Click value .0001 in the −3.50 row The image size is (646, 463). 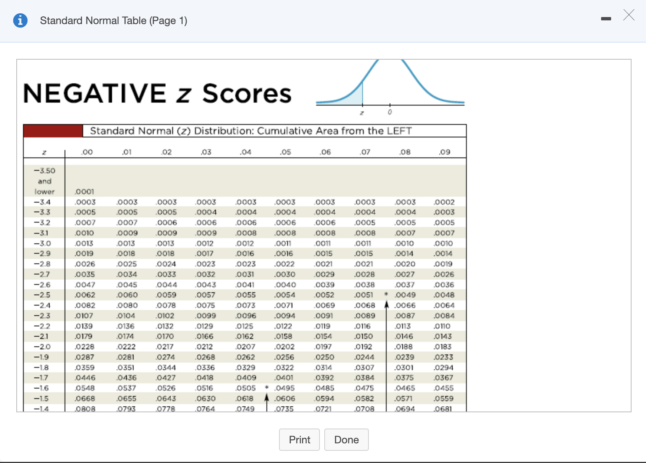(84, 192)
